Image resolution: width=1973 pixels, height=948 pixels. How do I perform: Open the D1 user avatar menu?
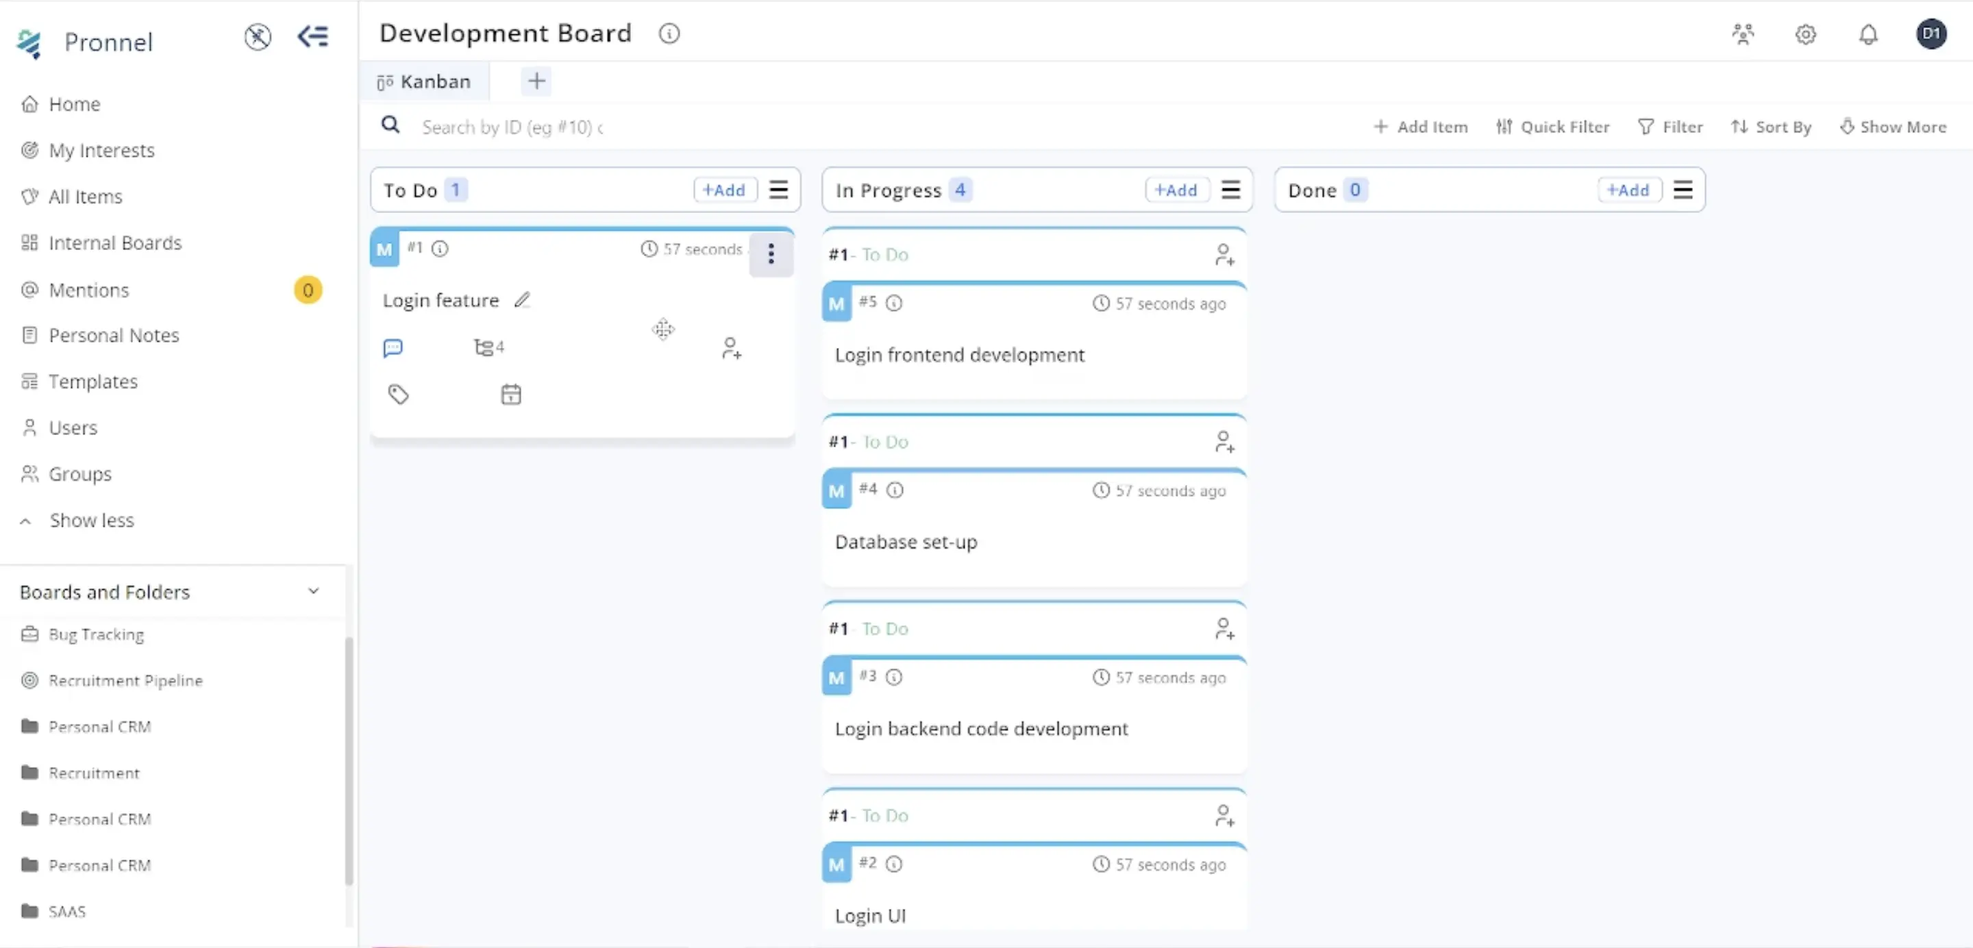[x=1931, y=34]
